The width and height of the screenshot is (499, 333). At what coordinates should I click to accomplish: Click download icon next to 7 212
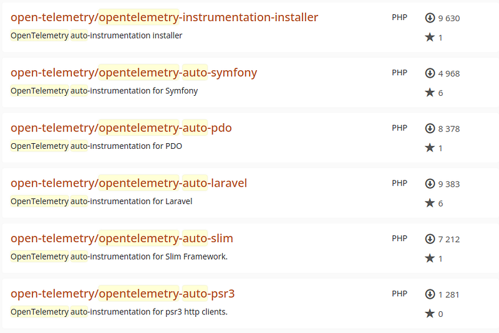(x=430, y=239)
